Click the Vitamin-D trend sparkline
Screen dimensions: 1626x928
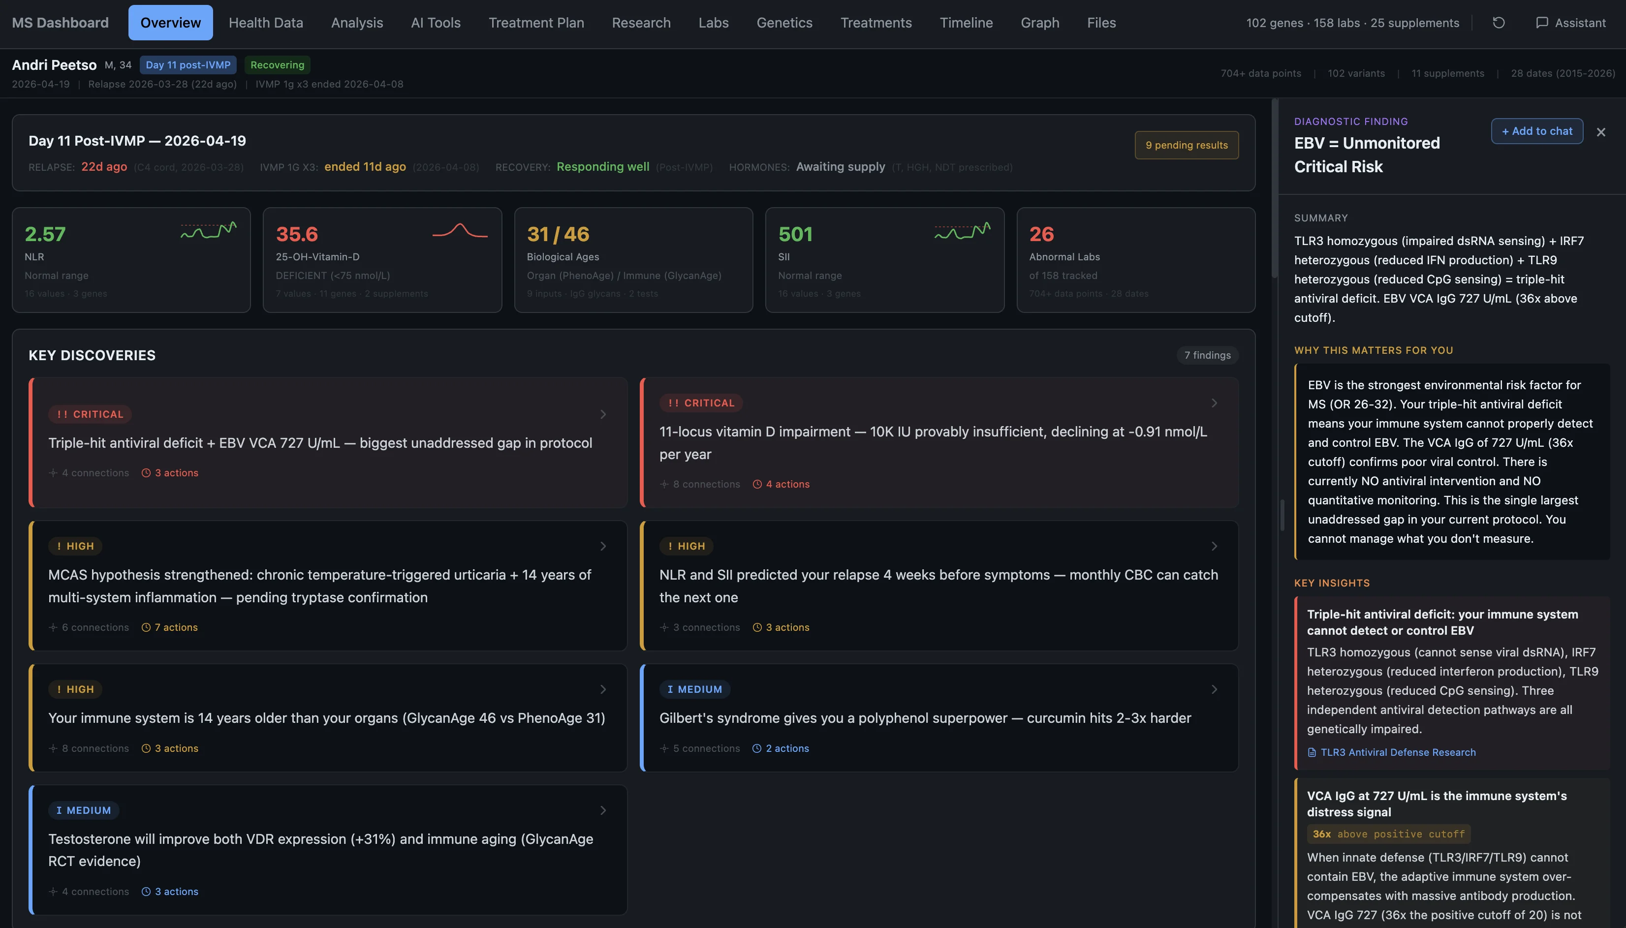click(x=460, y=231)
